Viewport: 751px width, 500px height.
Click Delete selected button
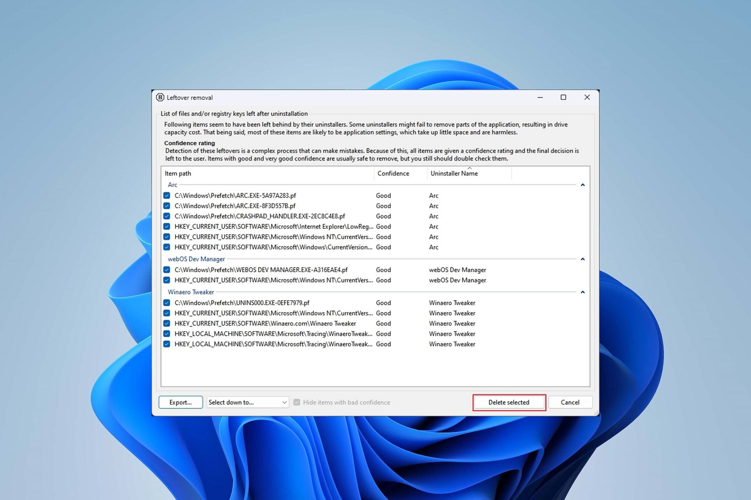tap(509, 402)
